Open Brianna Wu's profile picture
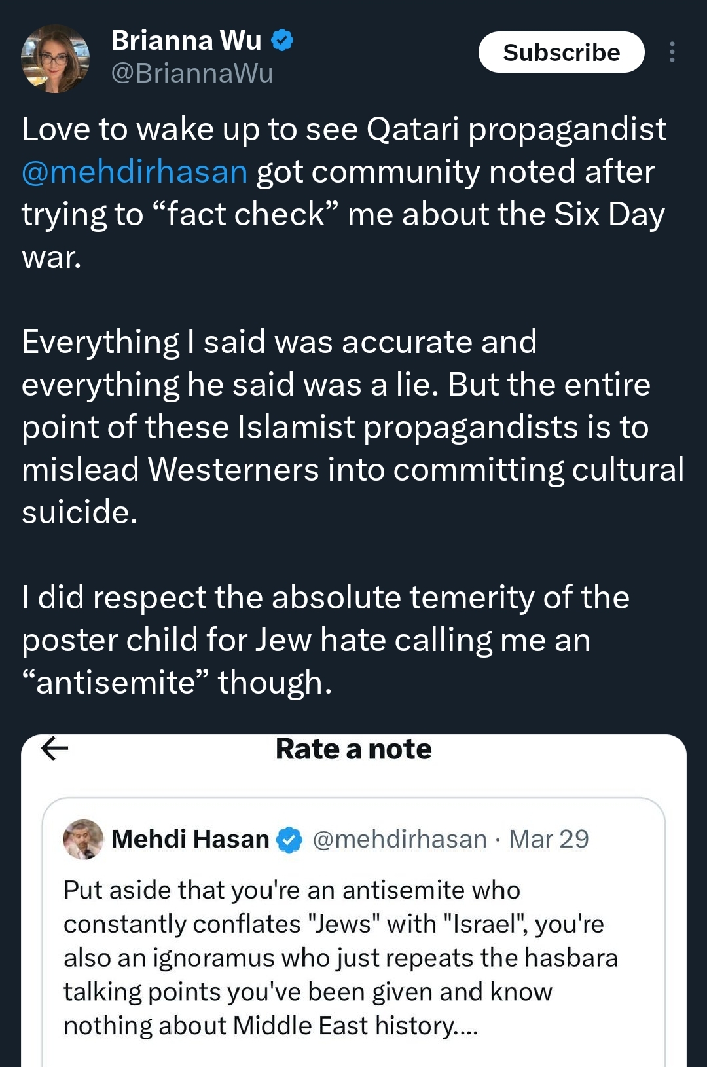Viewport: 707px width, 1067px height. tap(55, 58)
